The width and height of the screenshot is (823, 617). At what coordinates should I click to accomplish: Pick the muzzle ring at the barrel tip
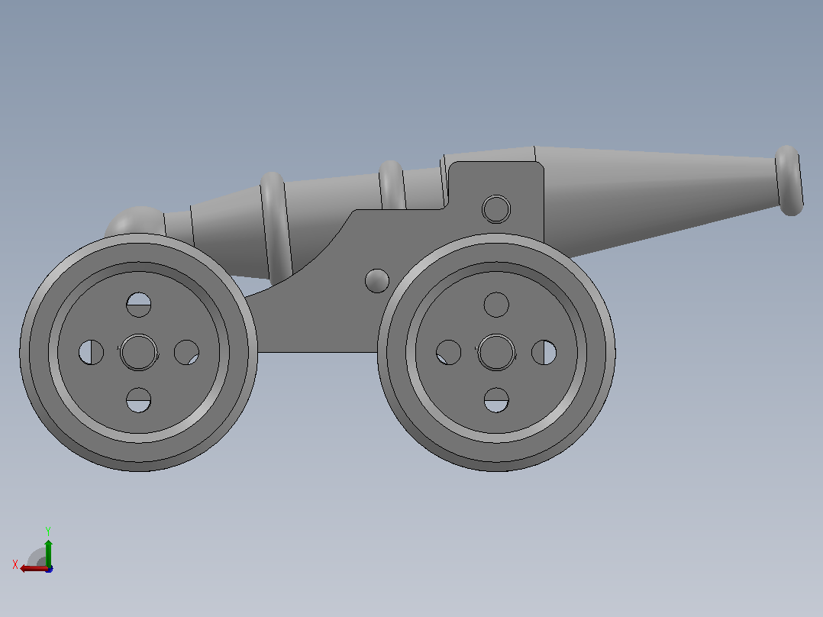(x=789, y=181)
